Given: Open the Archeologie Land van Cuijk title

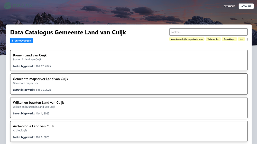Looking at the screenshot, I should [x=33, y=126].
